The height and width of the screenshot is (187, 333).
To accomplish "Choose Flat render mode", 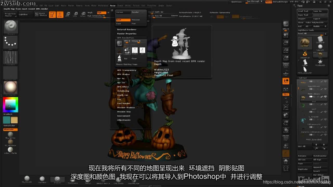I will pos(138,24).
